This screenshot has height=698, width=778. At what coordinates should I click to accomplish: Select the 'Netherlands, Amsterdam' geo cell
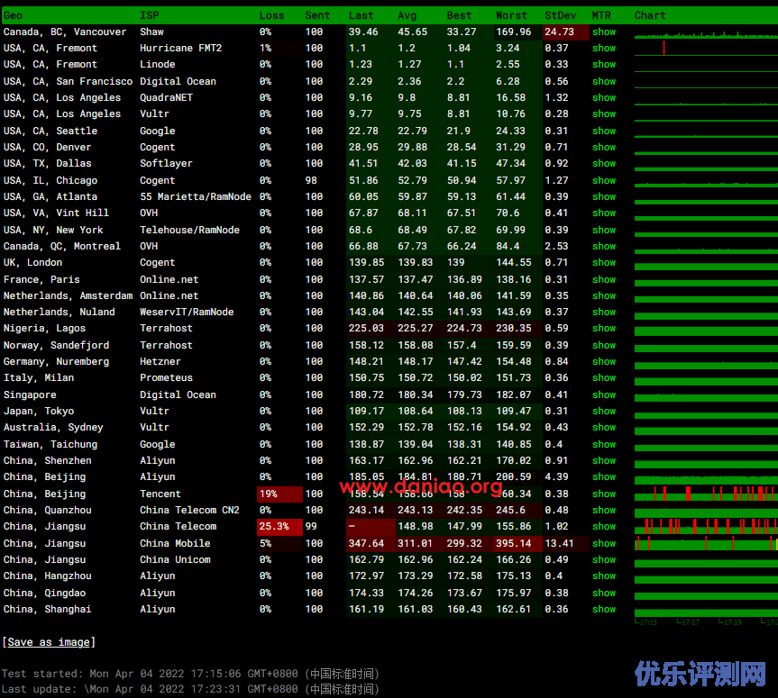(68, 296)
